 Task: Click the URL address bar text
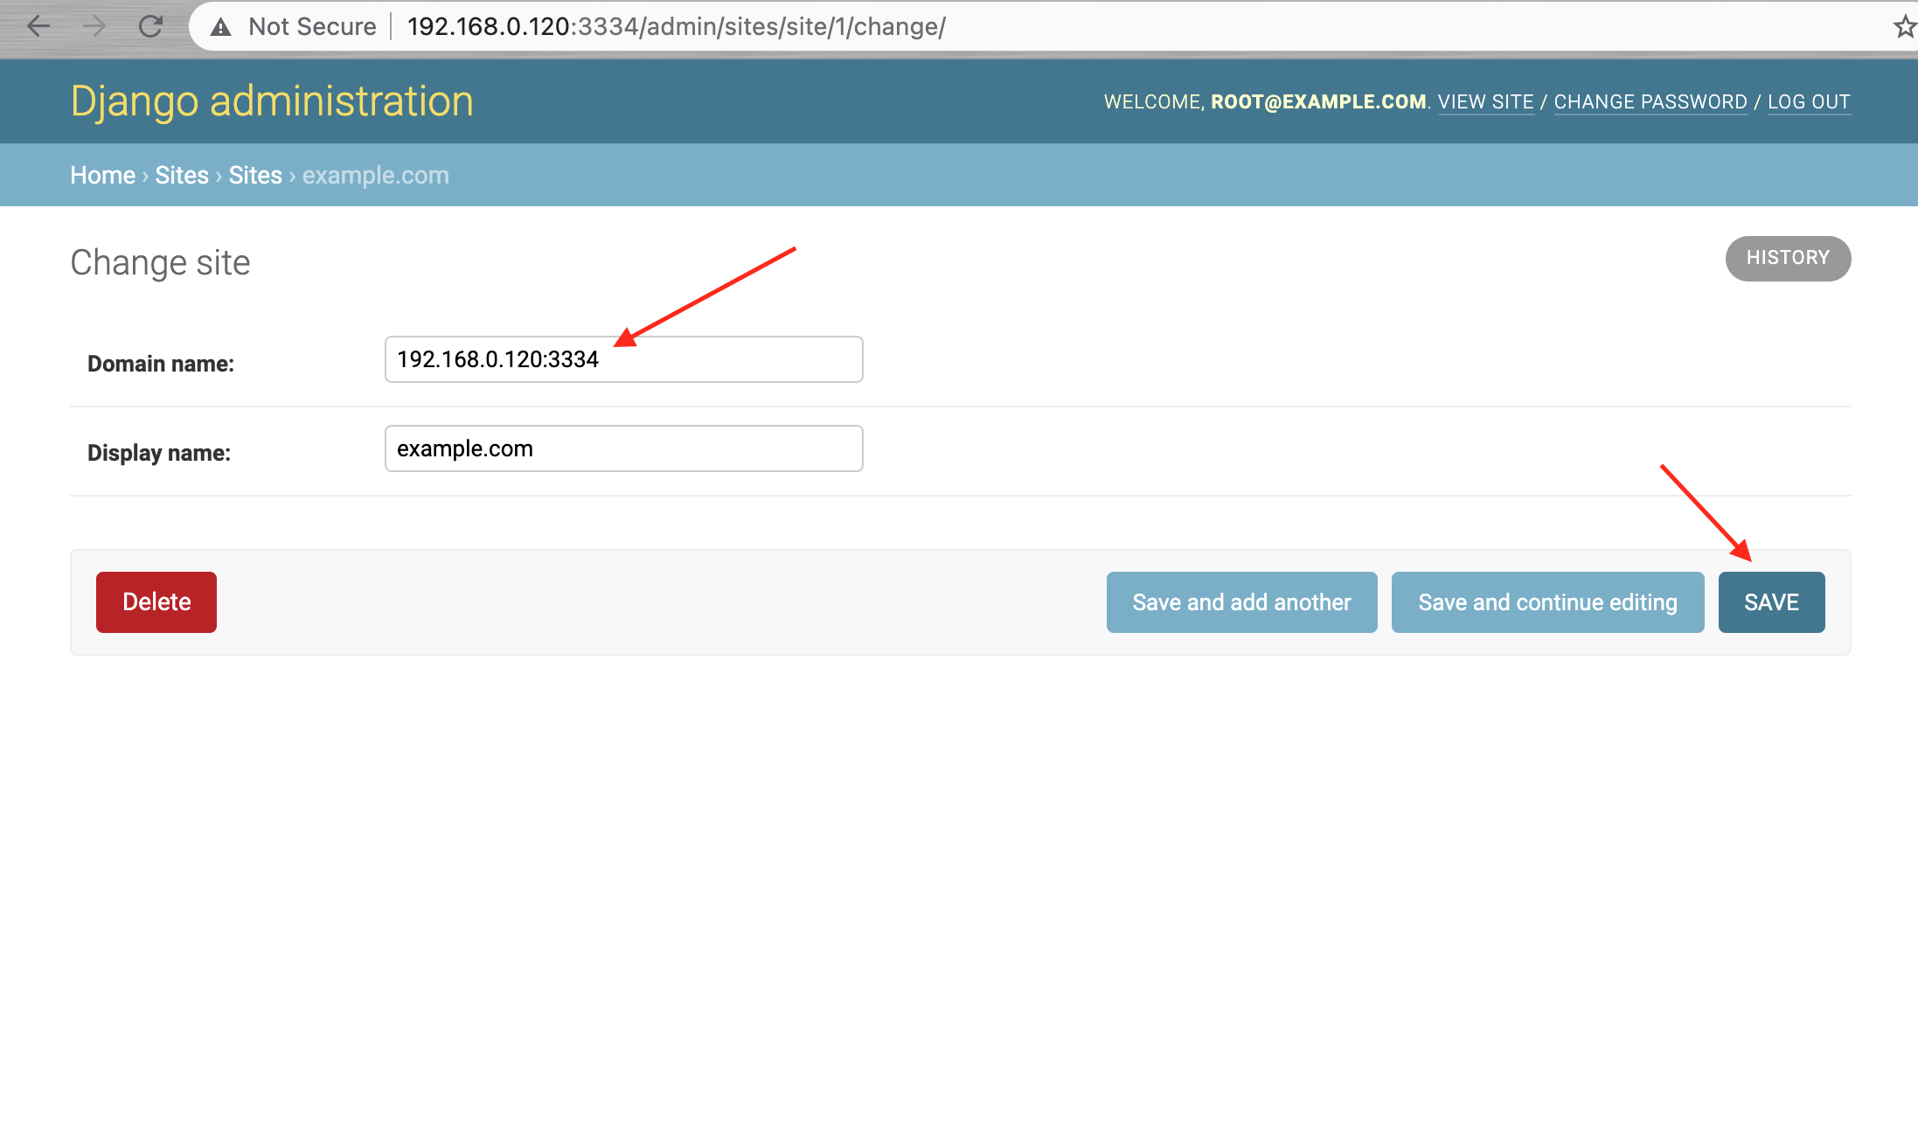point(676,26)
